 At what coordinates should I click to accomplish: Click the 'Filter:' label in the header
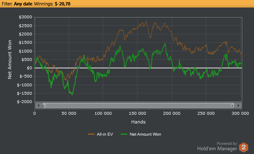(x=7, y=4)
